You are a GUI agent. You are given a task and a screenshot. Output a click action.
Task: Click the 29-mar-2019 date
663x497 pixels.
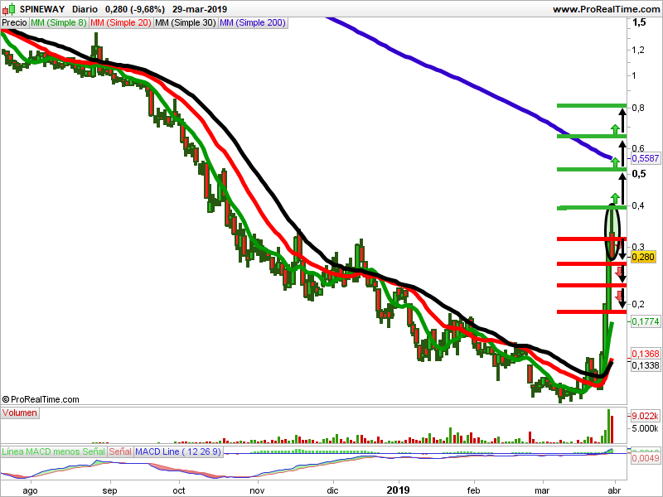click(200, 9)
